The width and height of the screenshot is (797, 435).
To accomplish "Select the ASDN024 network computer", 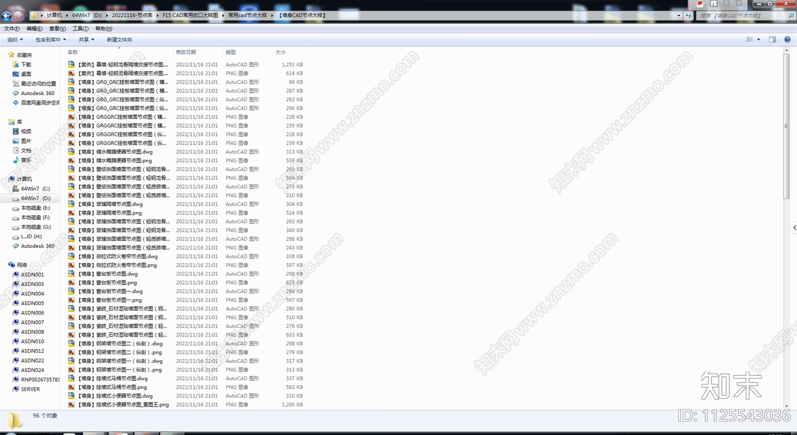I will pos(32,370).
